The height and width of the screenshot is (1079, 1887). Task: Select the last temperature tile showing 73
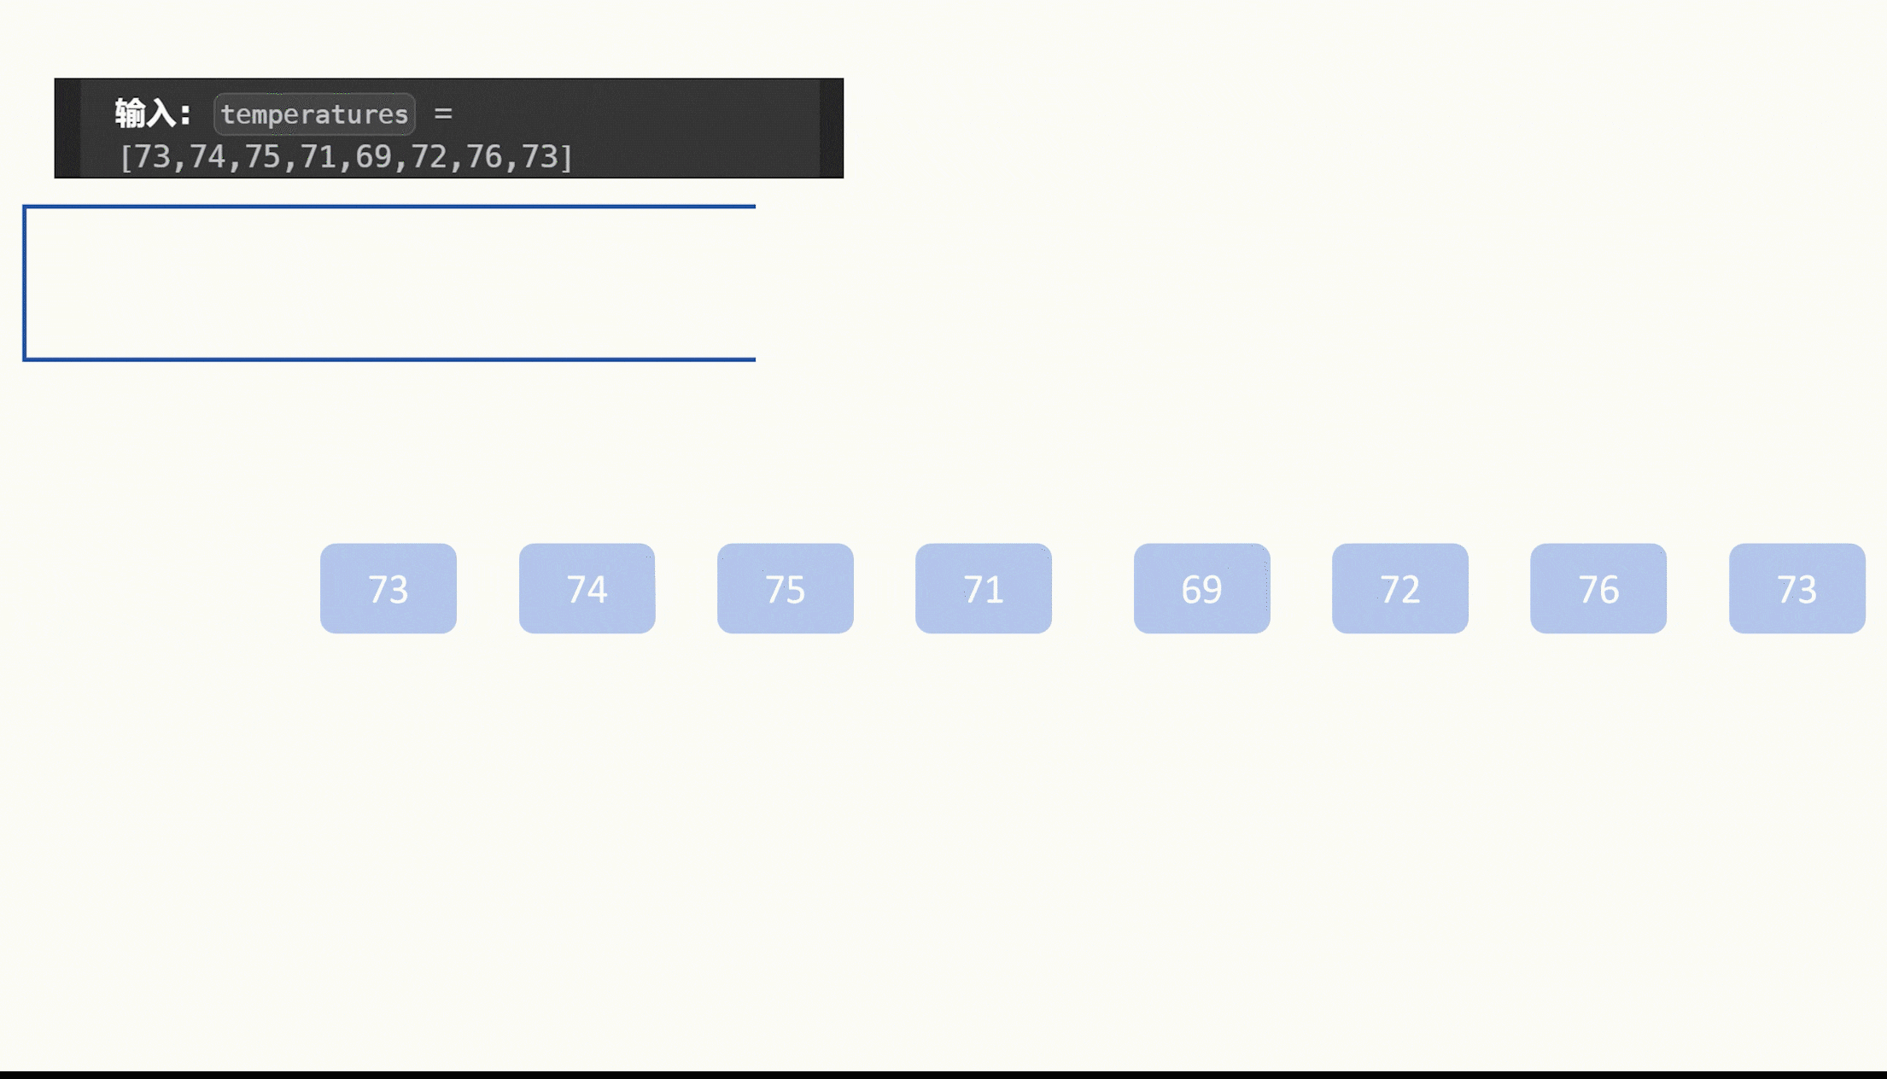1796,588
